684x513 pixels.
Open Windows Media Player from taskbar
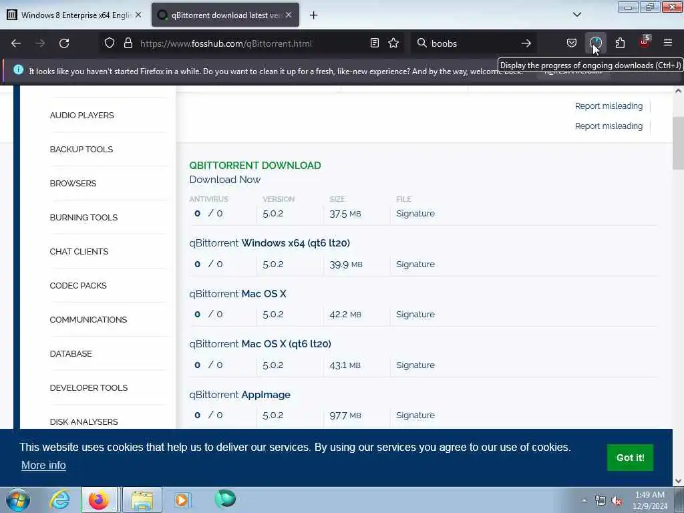point(182,500)
